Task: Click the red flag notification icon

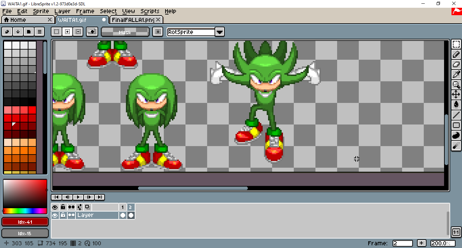Action: click(457, 11)
